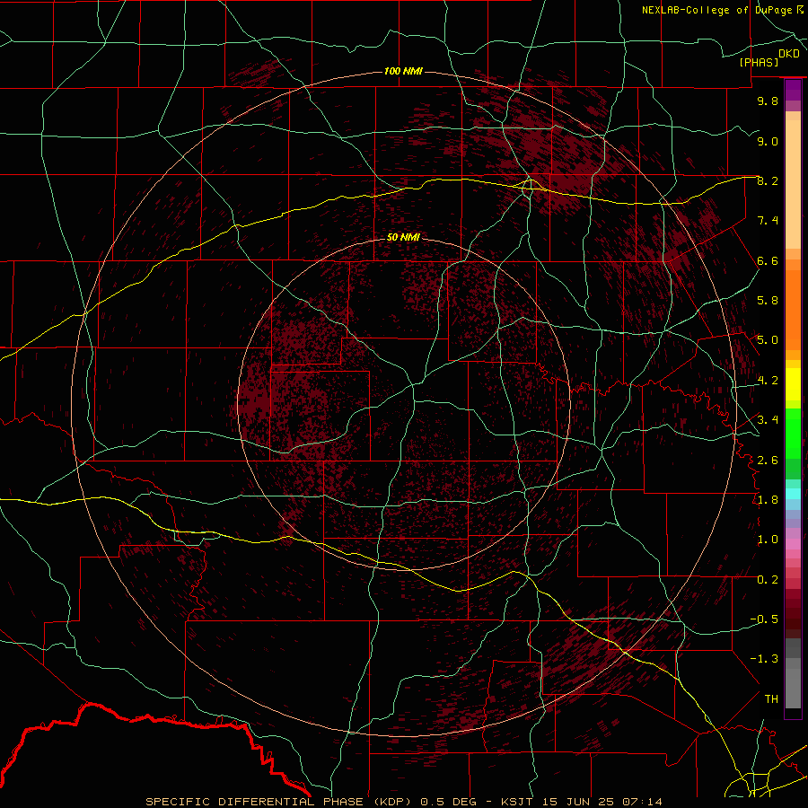This screenshot has height=808, width=808.
Task: Pick the bright green color bar segment
Action: tap(793, 434)
